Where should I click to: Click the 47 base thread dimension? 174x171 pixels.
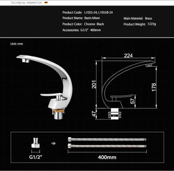(x=94, y=114)
